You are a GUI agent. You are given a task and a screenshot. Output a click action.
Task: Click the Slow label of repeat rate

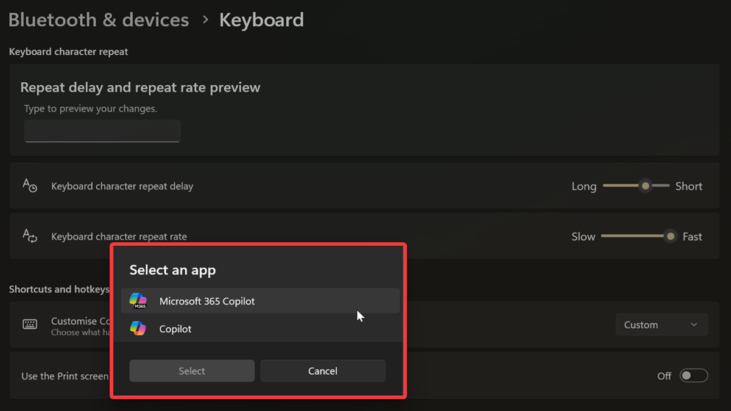tap(583, 237)
